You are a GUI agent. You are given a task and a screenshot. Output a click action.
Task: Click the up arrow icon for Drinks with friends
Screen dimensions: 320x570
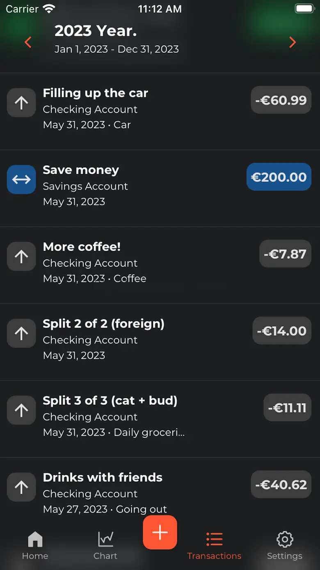click(x=21, y=487)
